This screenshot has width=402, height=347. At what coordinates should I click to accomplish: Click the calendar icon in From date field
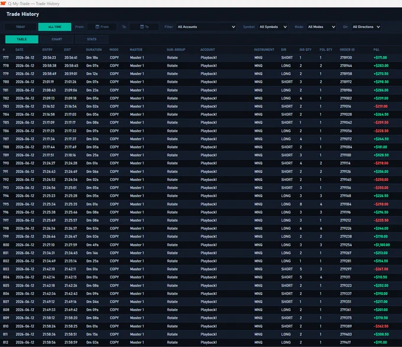click(x=98, y=27)
